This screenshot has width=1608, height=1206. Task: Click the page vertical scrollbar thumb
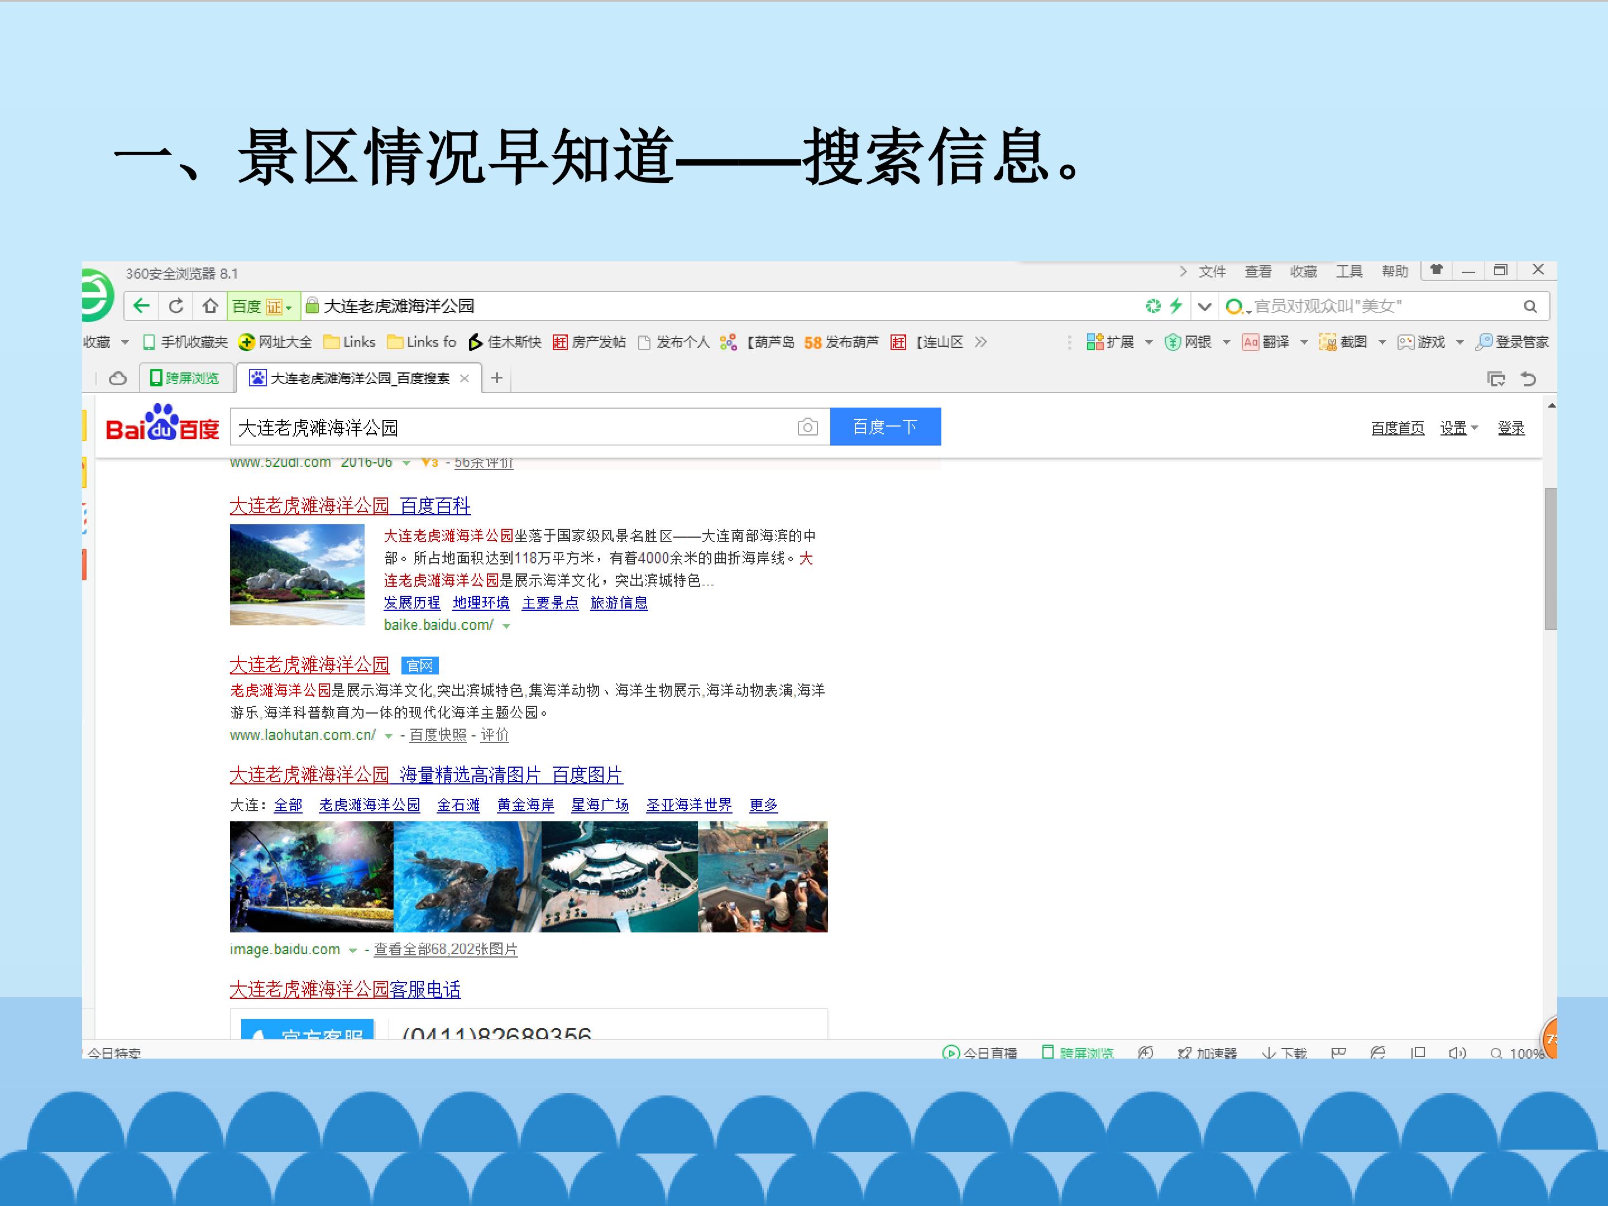point(1550,558)
